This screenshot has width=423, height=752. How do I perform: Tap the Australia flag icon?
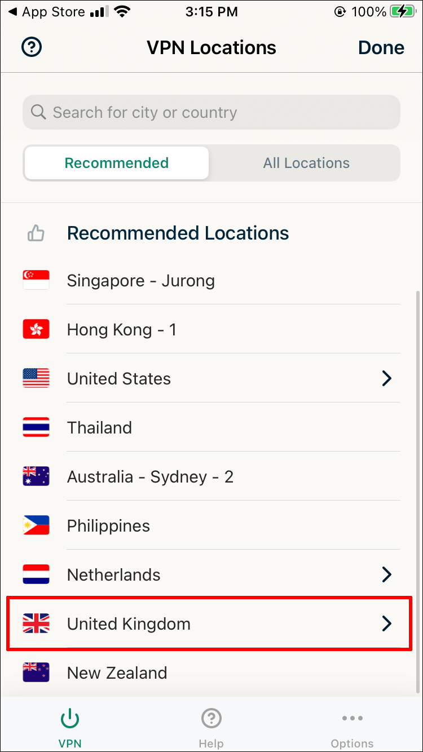tap(36, 476)
